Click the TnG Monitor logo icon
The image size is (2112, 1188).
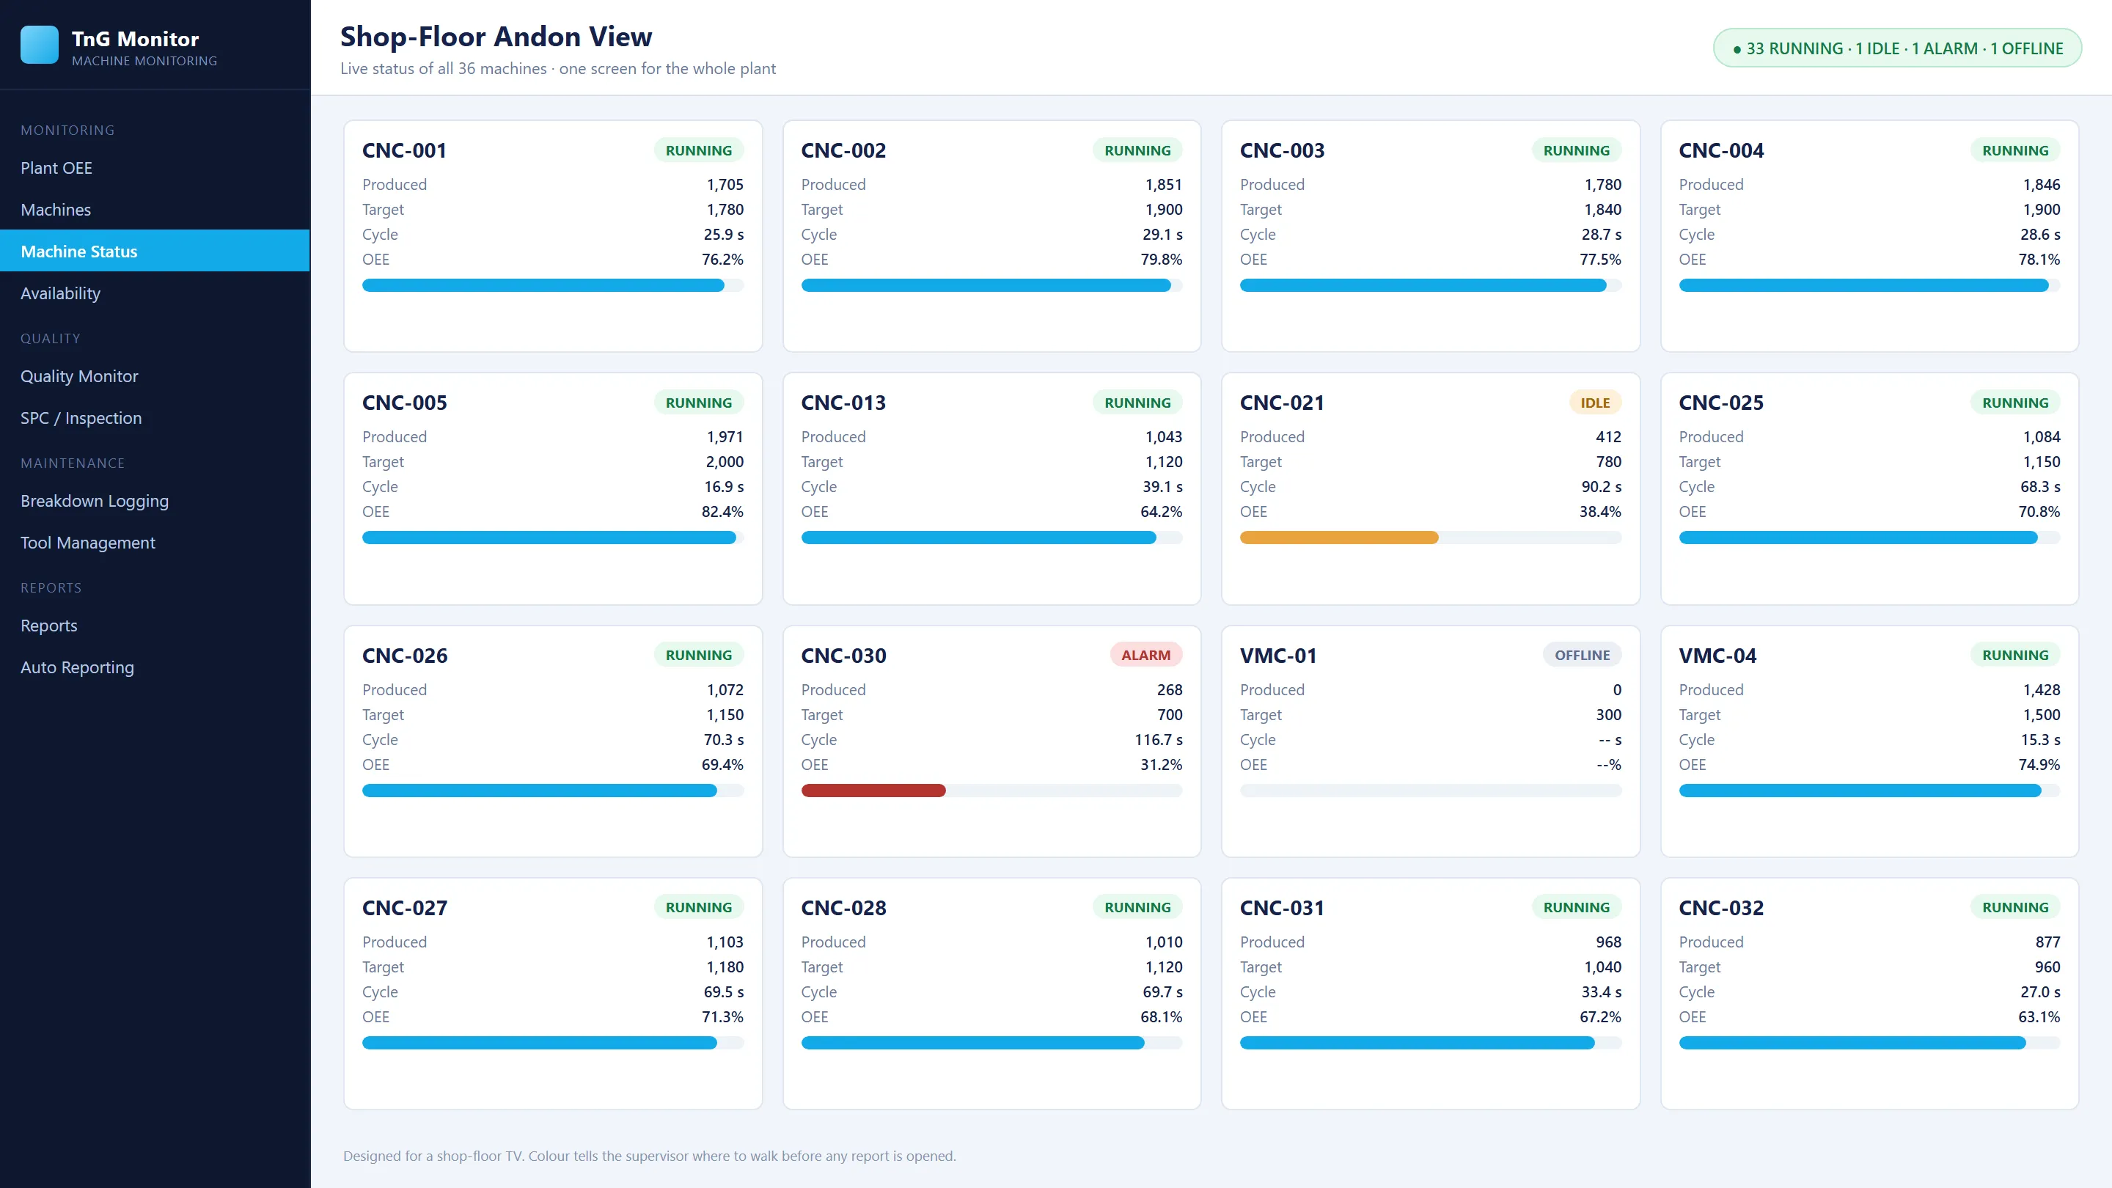(x=40, y=45)
